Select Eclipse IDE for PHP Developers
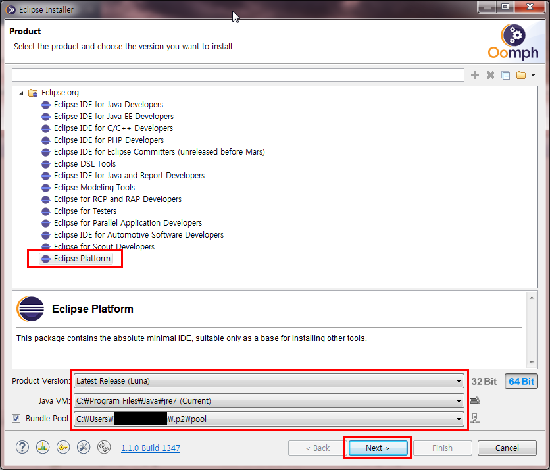The height and width of the screenshot is (470, 550). [109, 140]
